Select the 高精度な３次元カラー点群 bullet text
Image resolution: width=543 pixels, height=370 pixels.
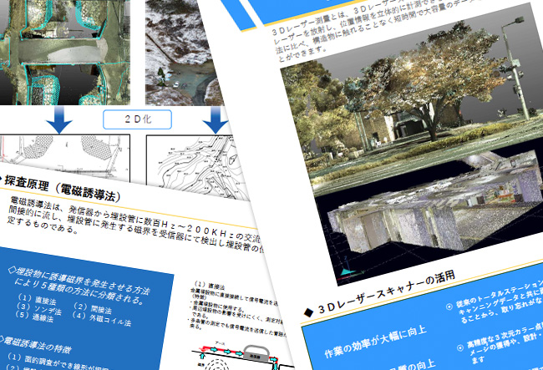coord(505,342)
